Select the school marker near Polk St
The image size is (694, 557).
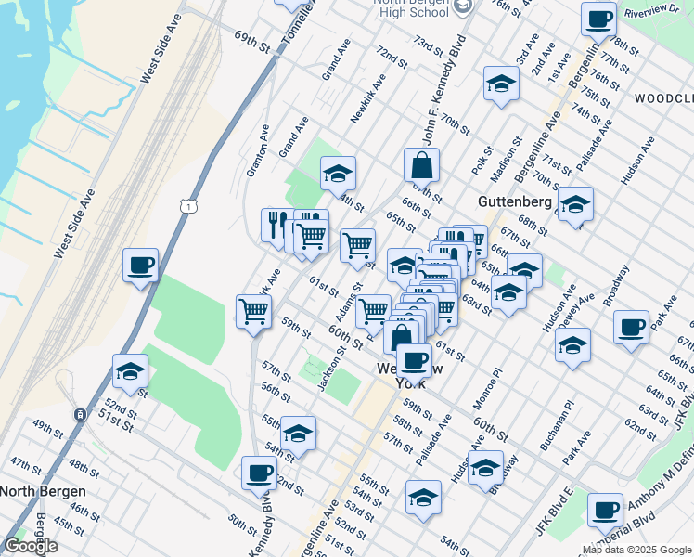click(501, 84)
